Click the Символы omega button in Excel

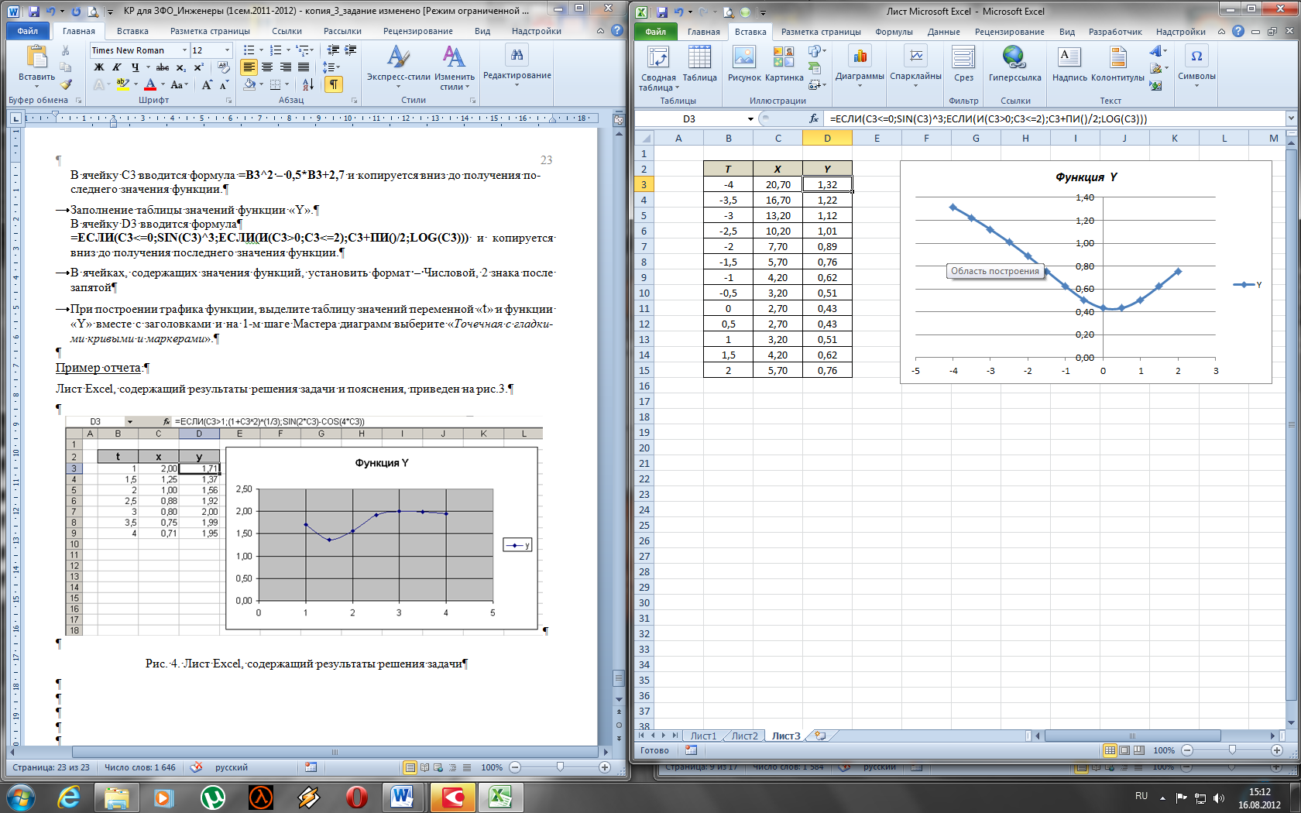pos(1196,66)
